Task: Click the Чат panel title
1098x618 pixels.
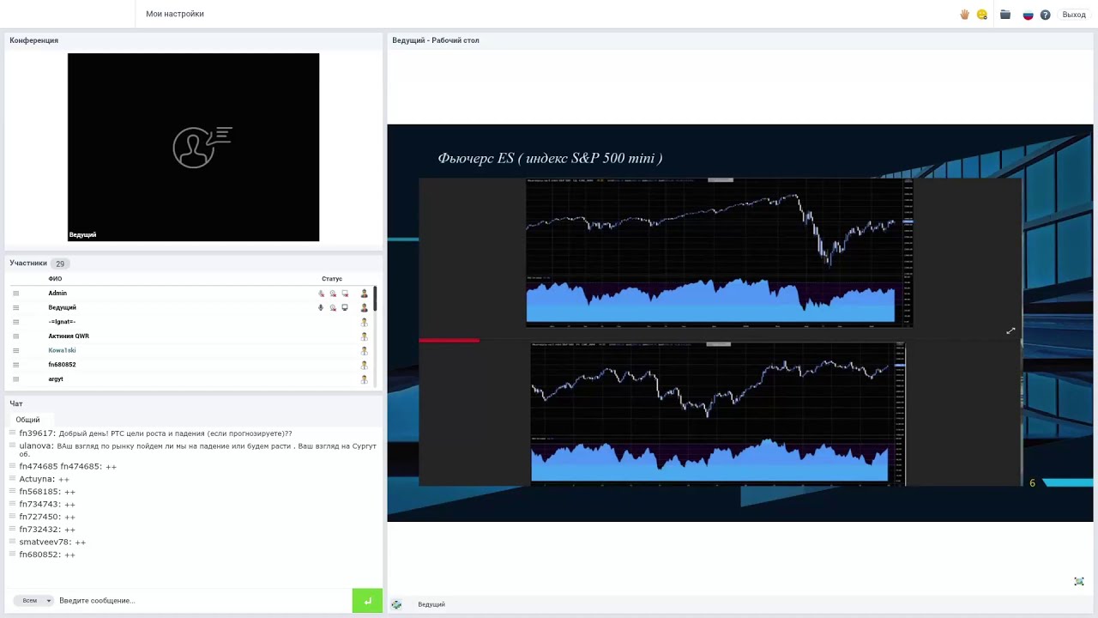Action: pos(16,403)
